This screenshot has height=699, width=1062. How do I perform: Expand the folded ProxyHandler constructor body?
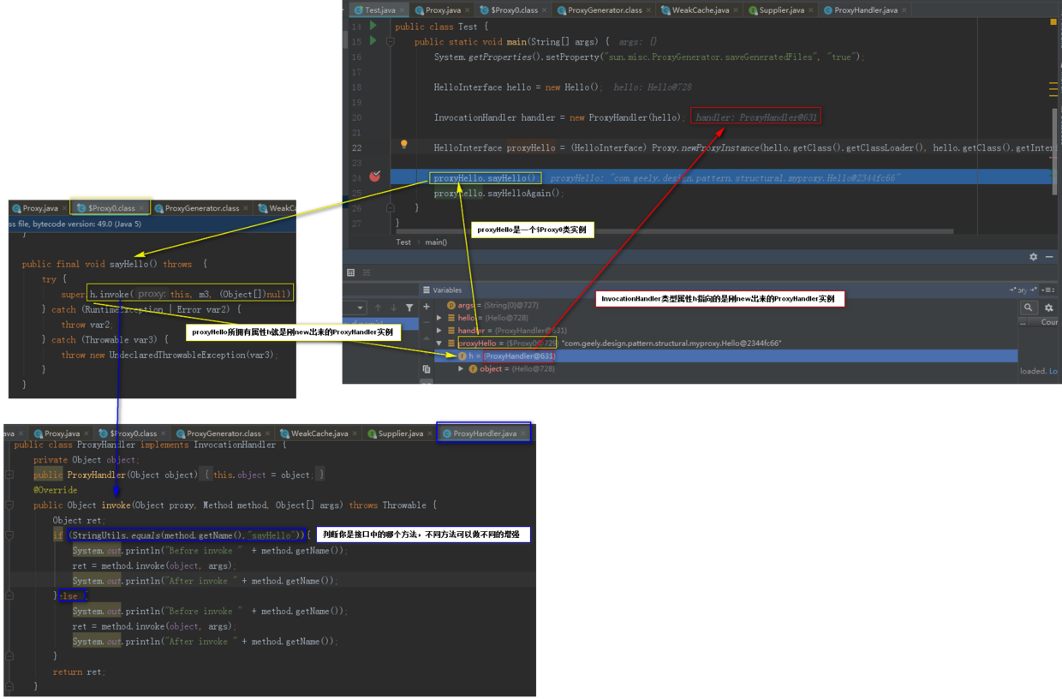coord(9,475)
